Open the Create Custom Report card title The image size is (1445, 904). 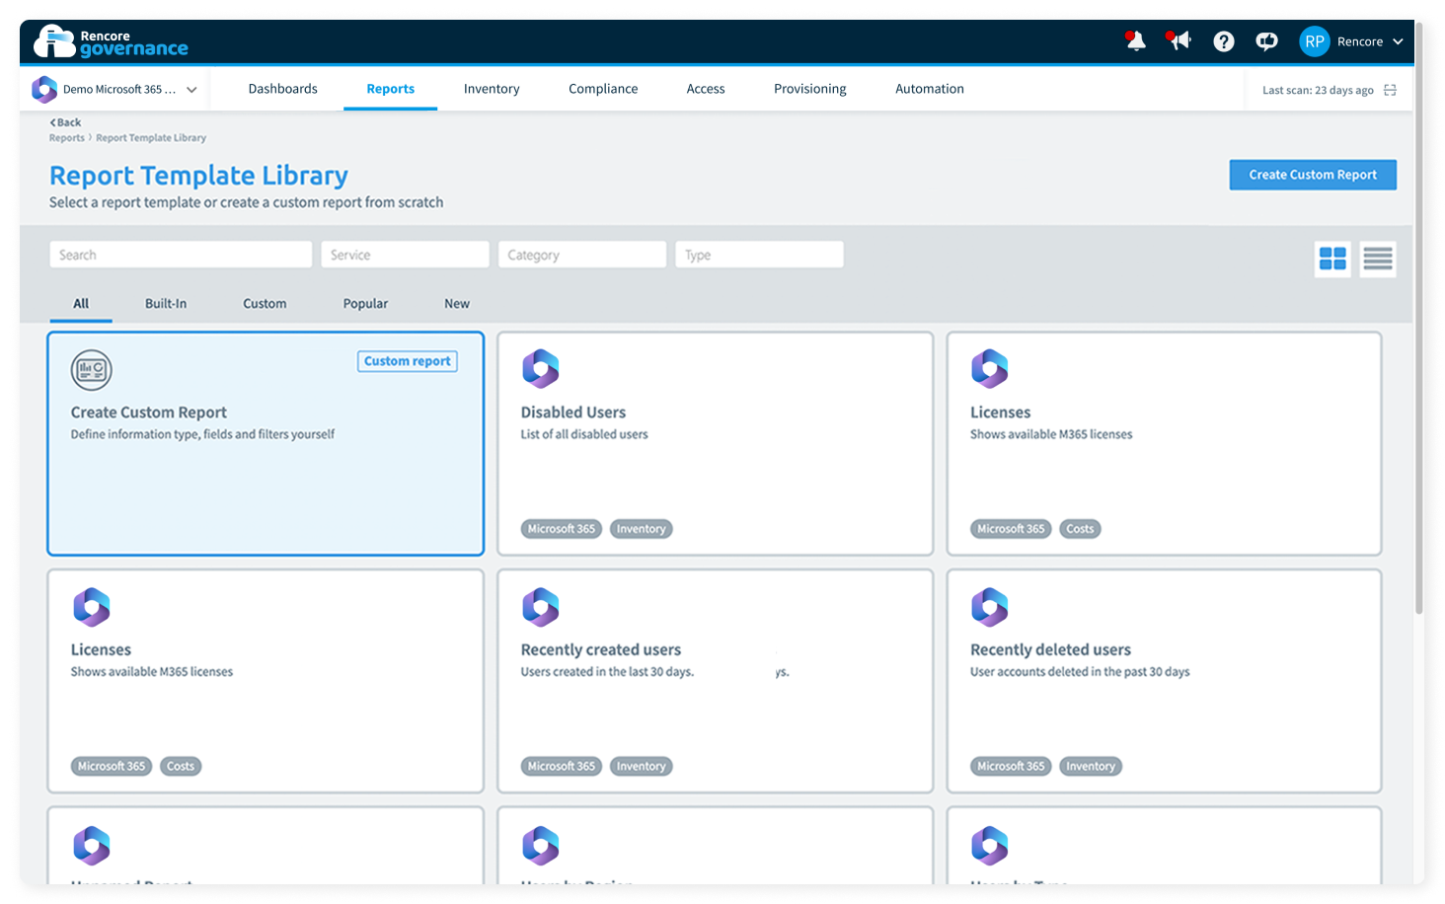(x=149, y=413)
